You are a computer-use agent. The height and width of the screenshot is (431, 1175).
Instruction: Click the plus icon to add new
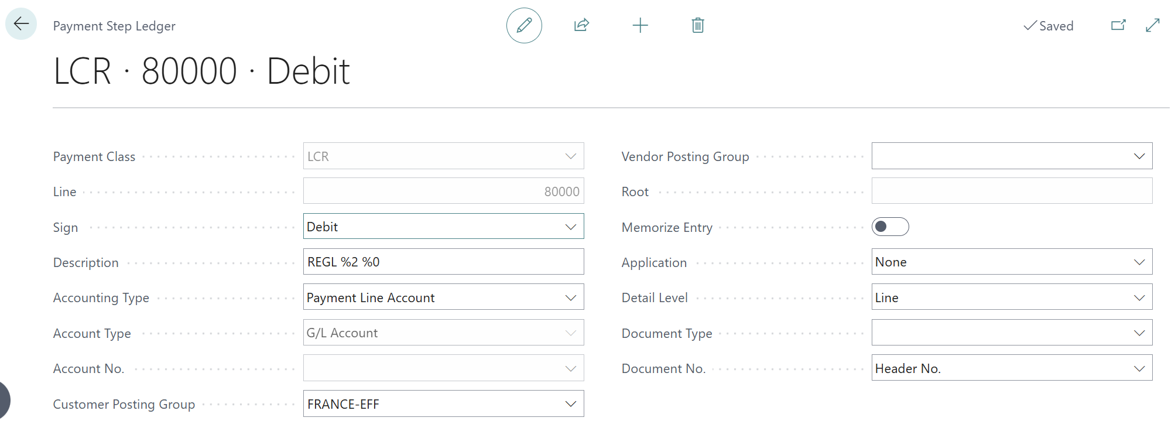click(640, 25)
